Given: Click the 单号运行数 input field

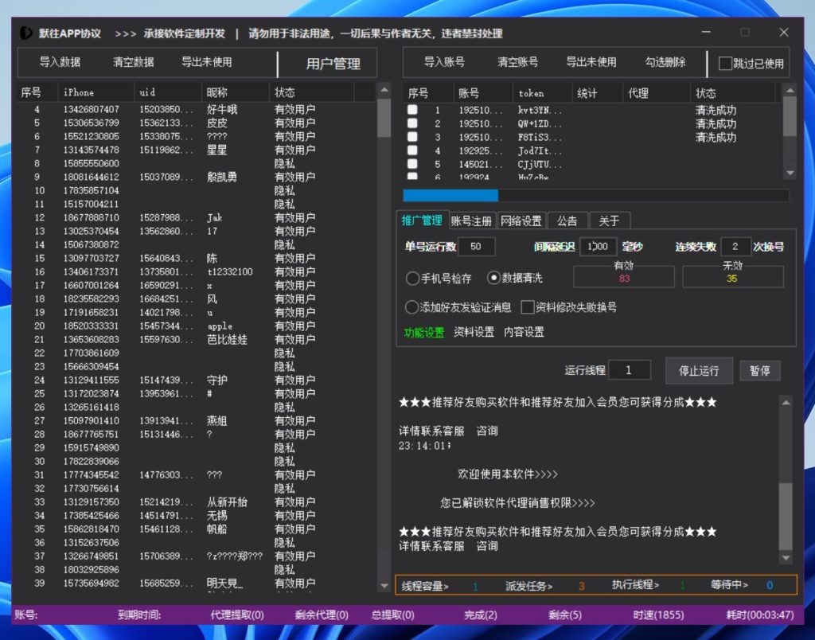Looking at the screenshot, I should point(476,247).
